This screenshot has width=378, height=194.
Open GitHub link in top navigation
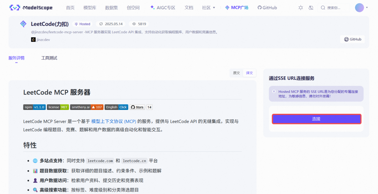click(267, 8)
